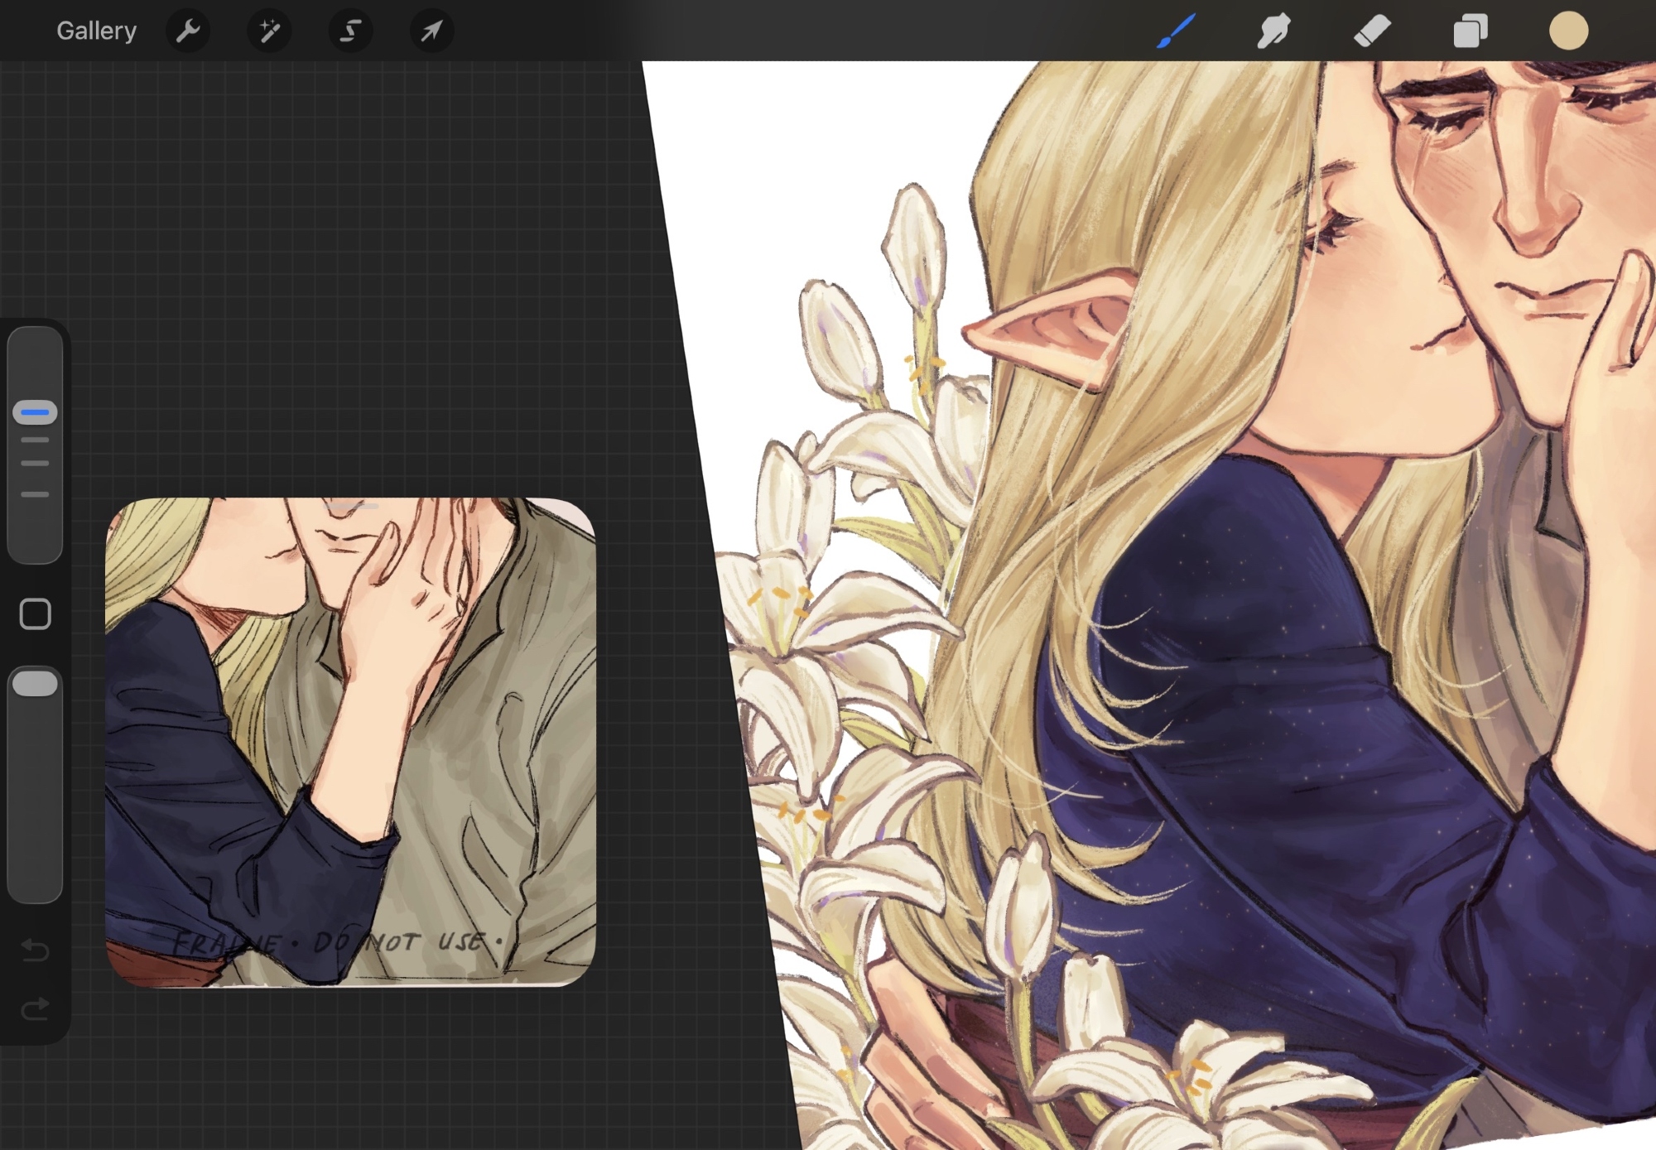Activate the Selection S tool

350,31
